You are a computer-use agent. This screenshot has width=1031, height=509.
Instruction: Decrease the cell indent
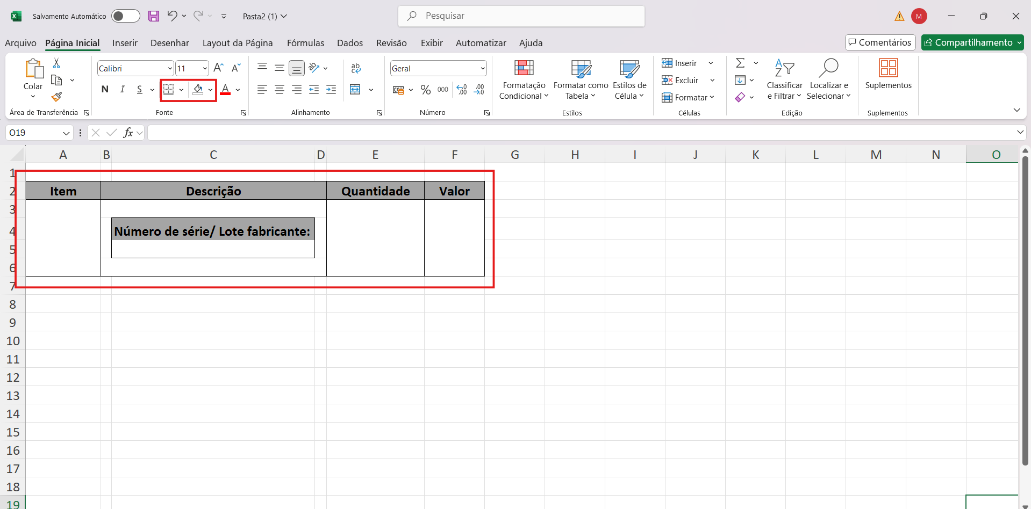[x=314, y=90]
